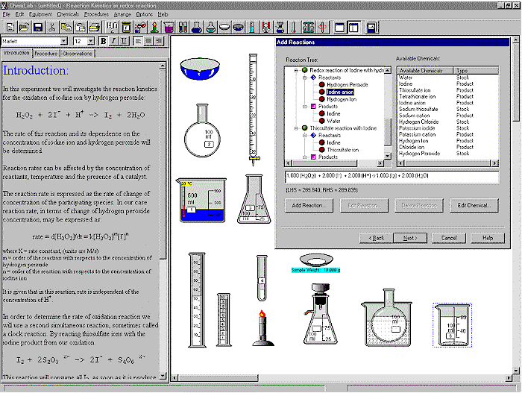The width and height of the screenshot is (522, 393).
Task: Toggle bold text formatting
Action: pyautogui.click(x=103, y=41)
